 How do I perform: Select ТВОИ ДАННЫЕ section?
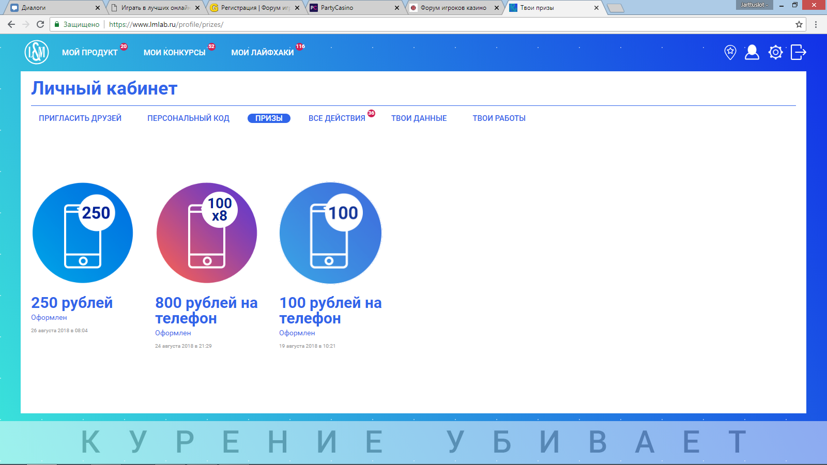point(419,118)
